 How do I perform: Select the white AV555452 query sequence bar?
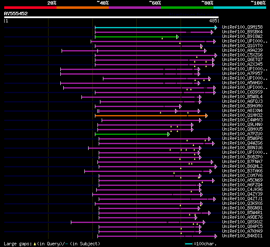pyautogui.click(x=111, y=17)
